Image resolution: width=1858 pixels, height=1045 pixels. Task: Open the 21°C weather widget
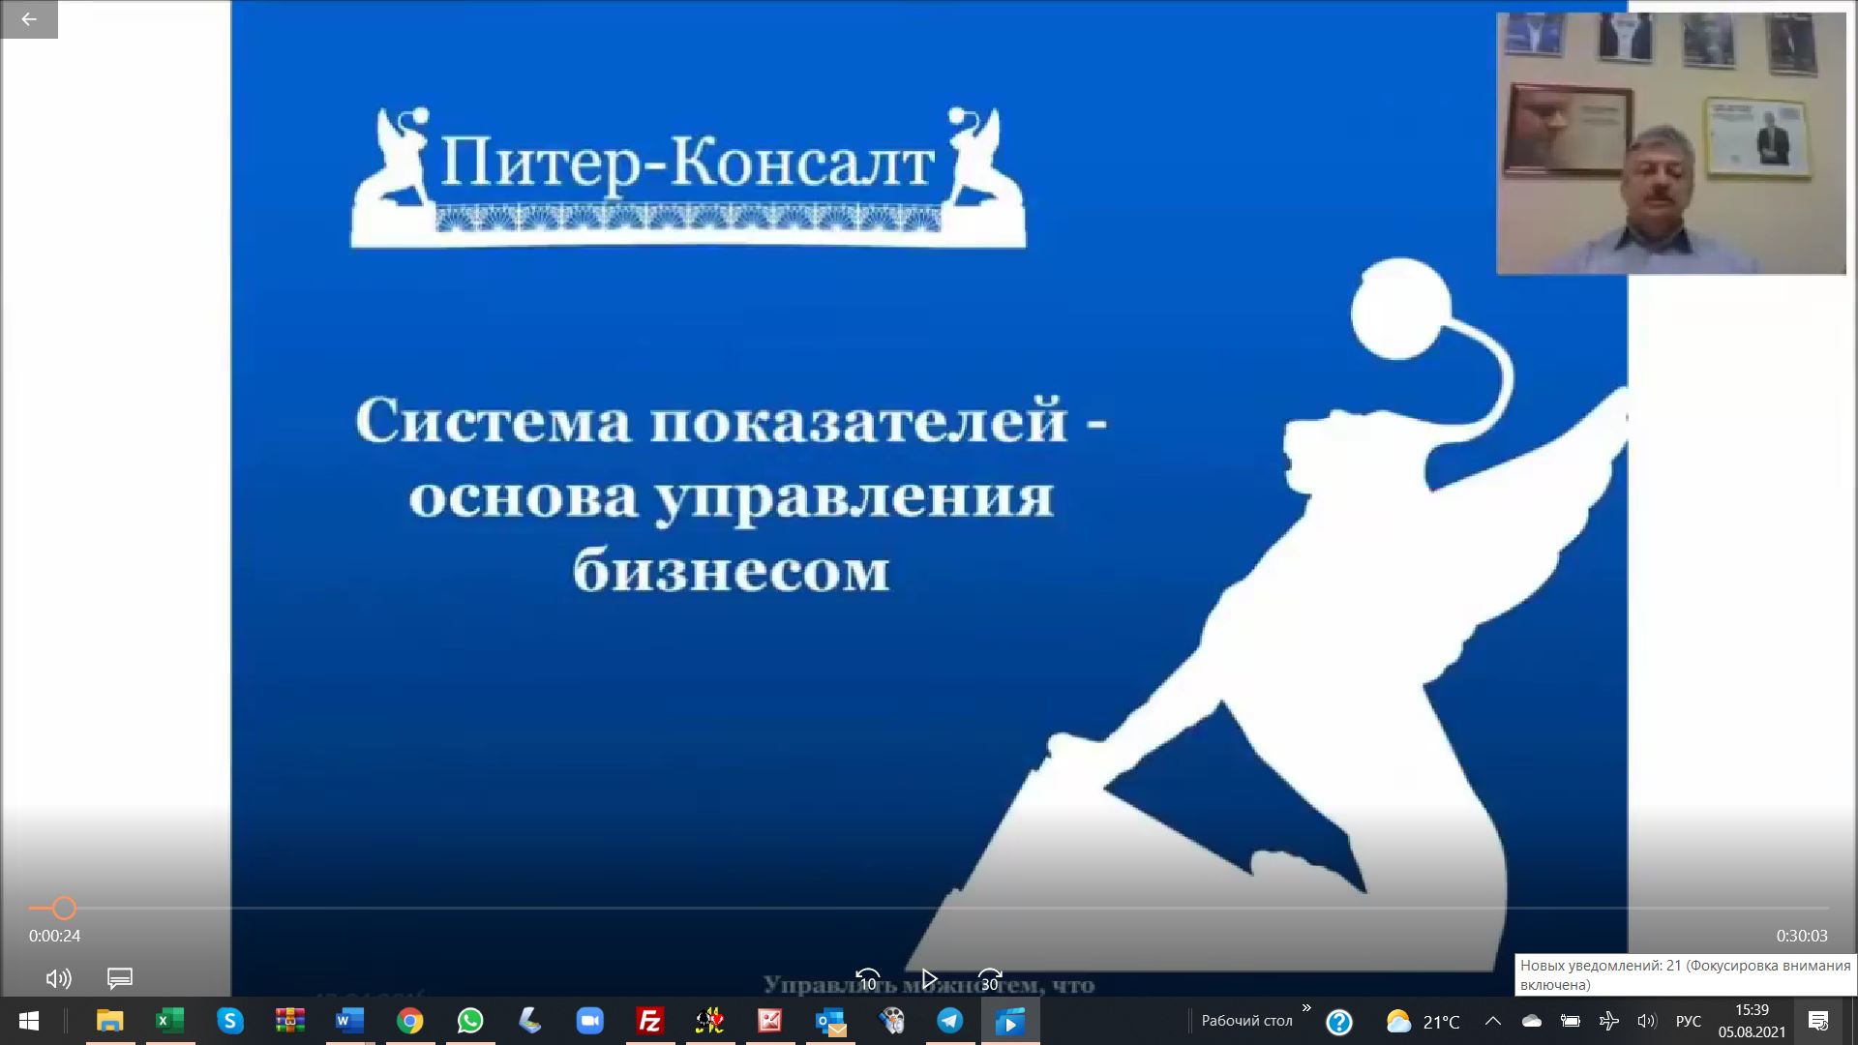(1420, 1021)
